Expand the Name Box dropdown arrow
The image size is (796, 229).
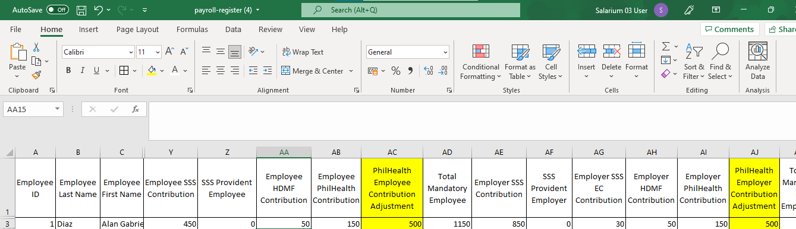(58, 109)
